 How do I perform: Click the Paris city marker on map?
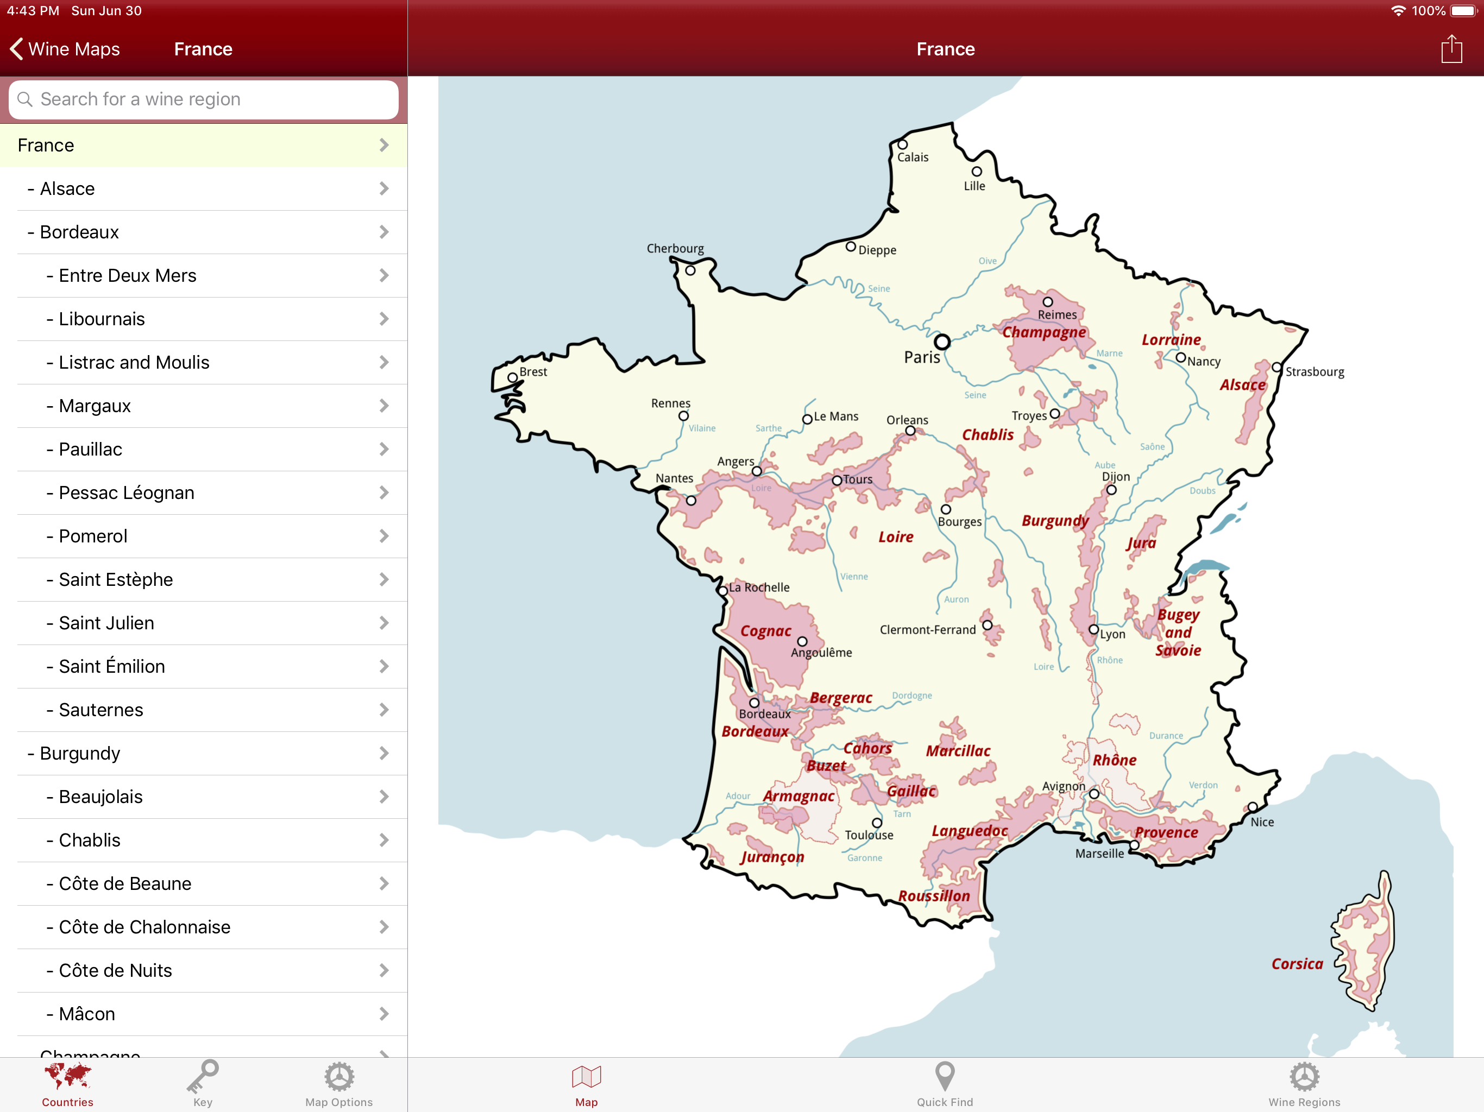pos(942,342)
